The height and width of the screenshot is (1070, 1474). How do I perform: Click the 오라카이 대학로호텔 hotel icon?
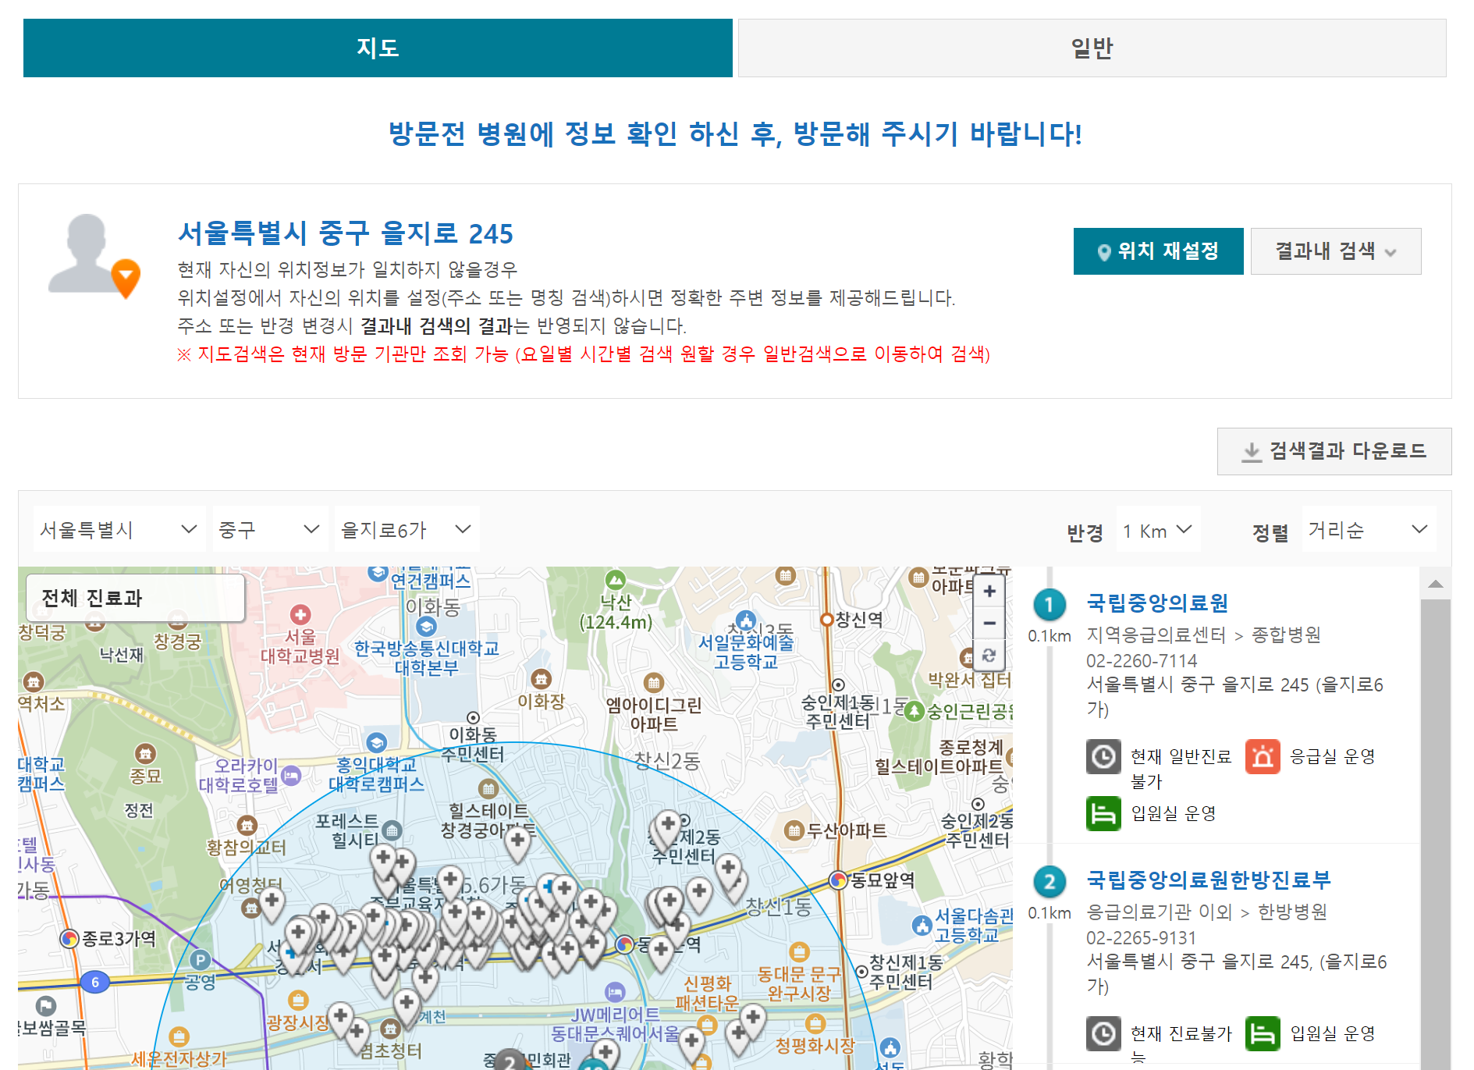pos(291,775)
